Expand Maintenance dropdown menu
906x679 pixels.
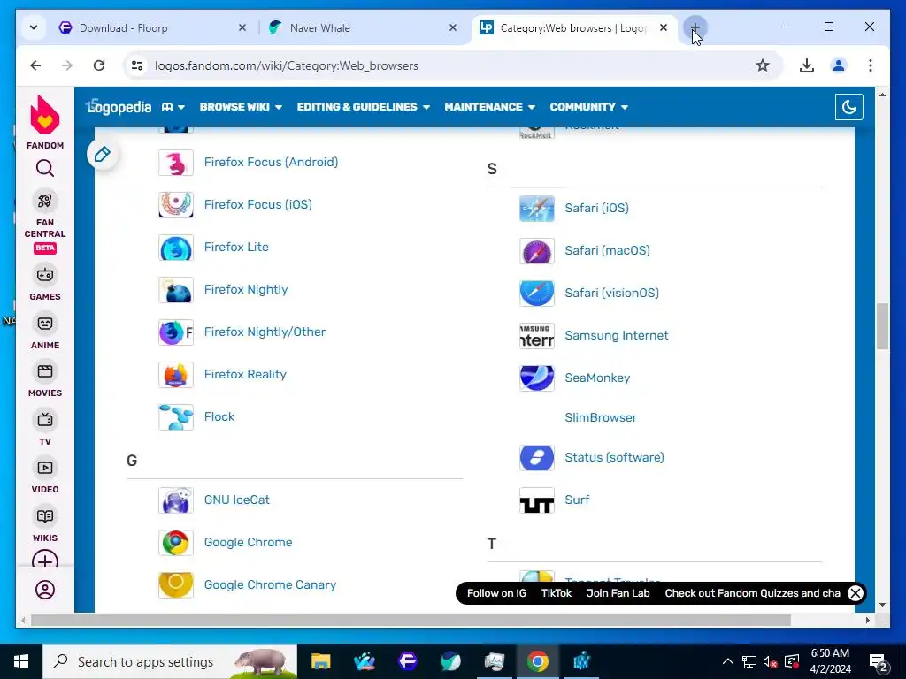click(x=489, y=107)
